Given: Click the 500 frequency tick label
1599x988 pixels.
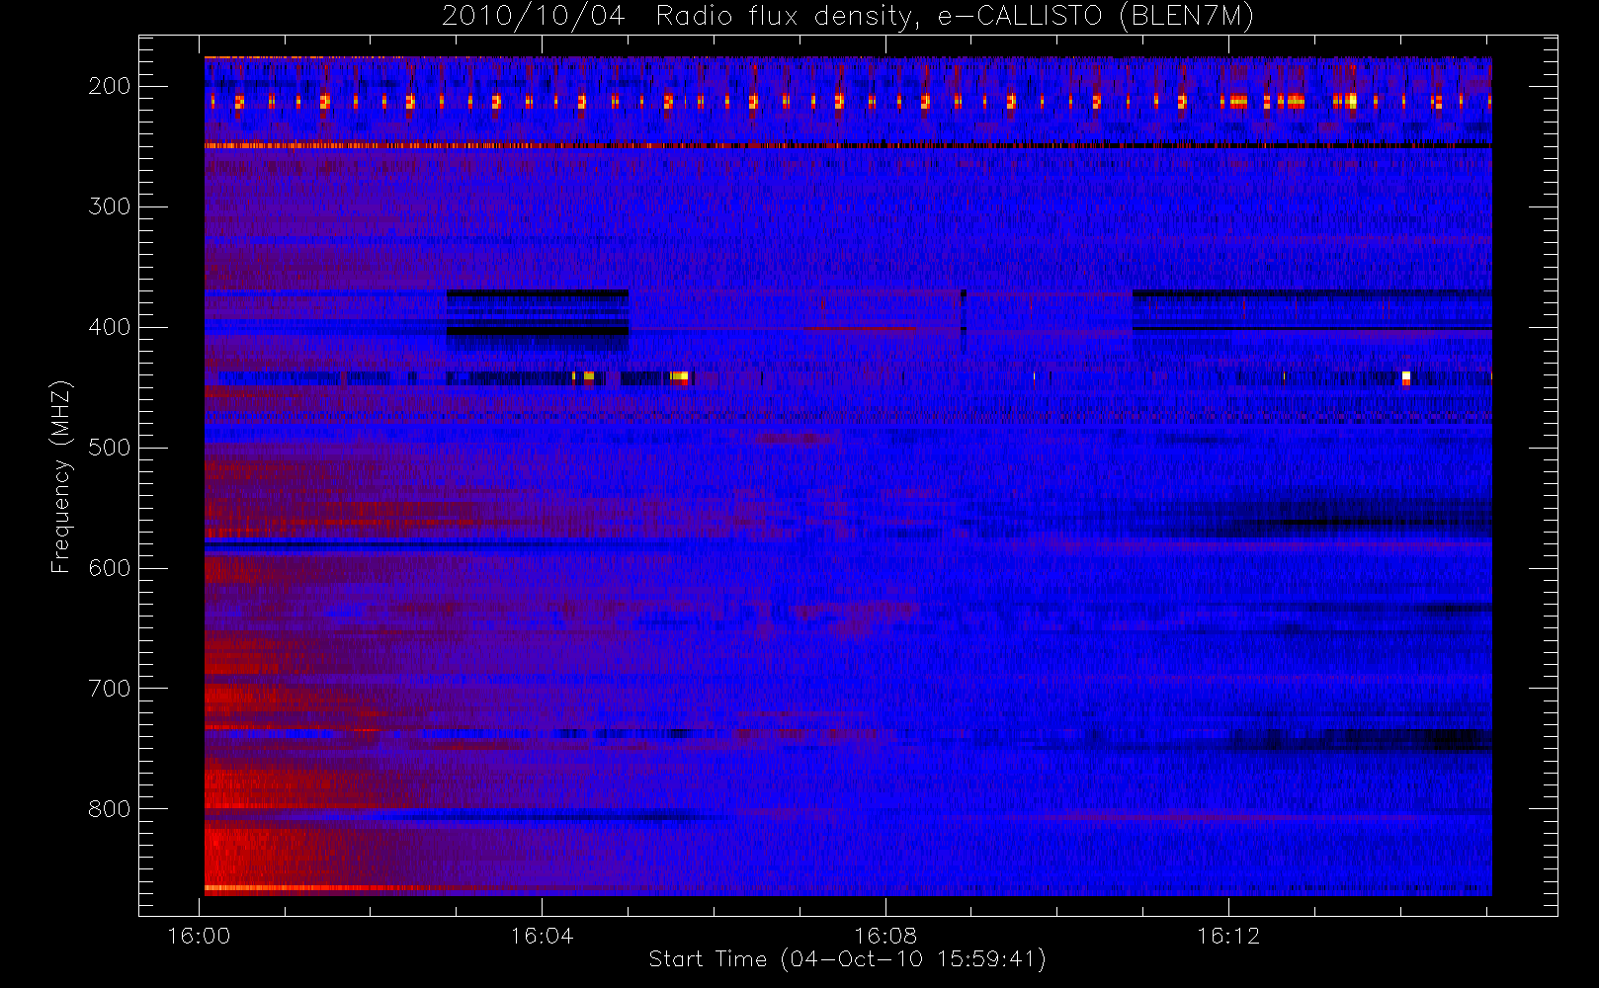Looking at the screenshot, I should [109, 448].
